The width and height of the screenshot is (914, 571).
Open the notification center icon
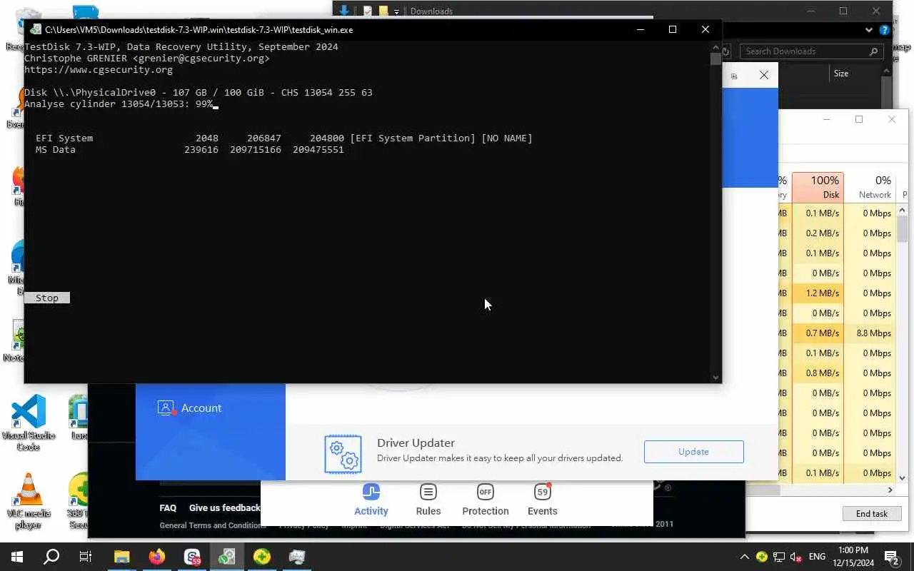tap(891, 557)
